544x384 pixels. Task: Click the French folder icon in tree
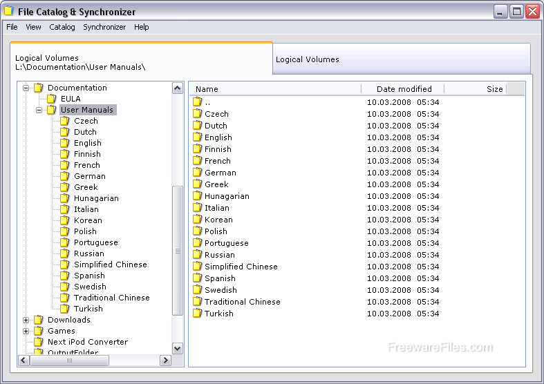tap(64, 165)
